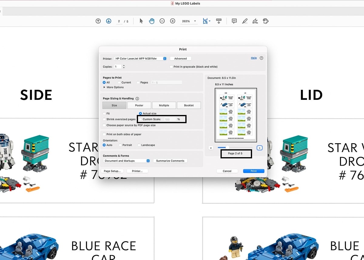
Task: Open the Printer selection dropdown
Action: 140,59
